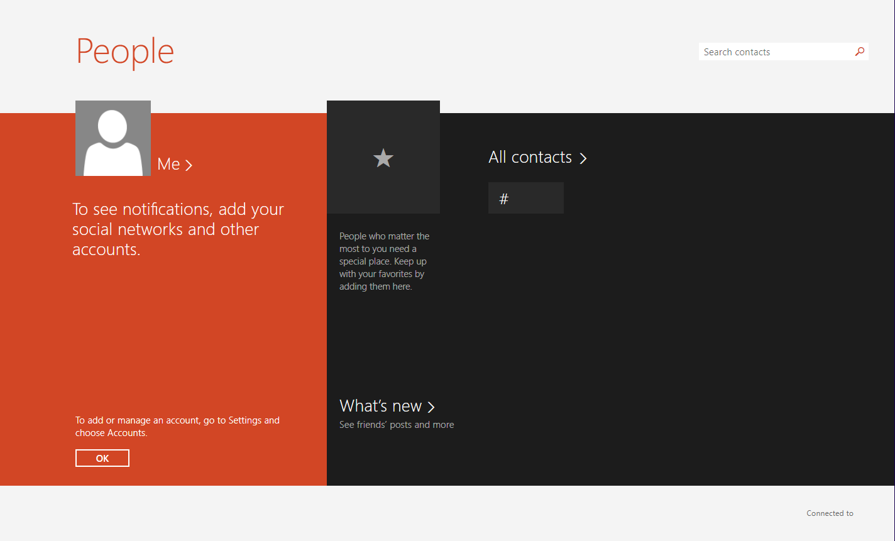The image size is (895, 541).
Task: Click the chevron next to What's new
Action: coord(431,407)
